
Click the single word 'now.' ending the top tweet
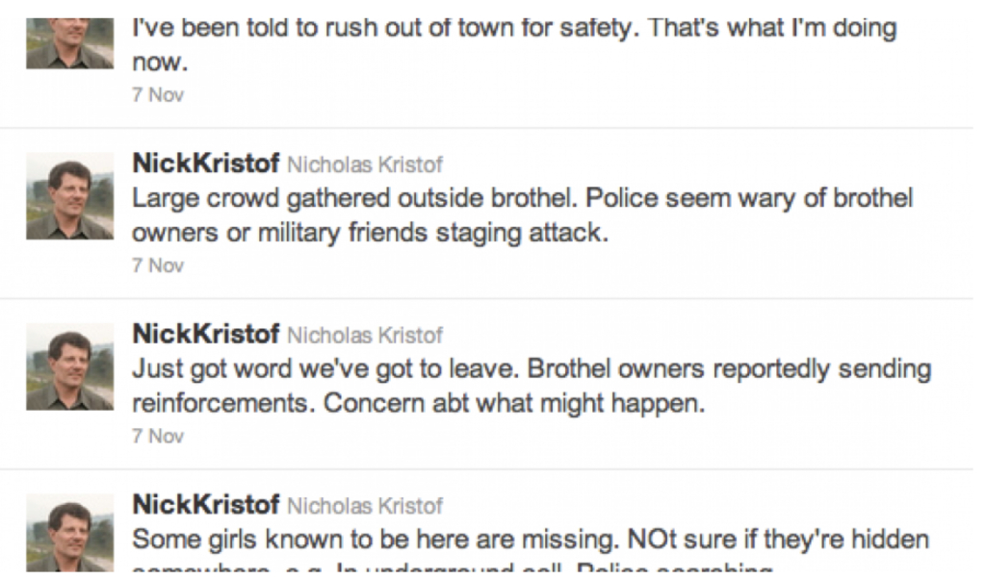pos(158,63)
